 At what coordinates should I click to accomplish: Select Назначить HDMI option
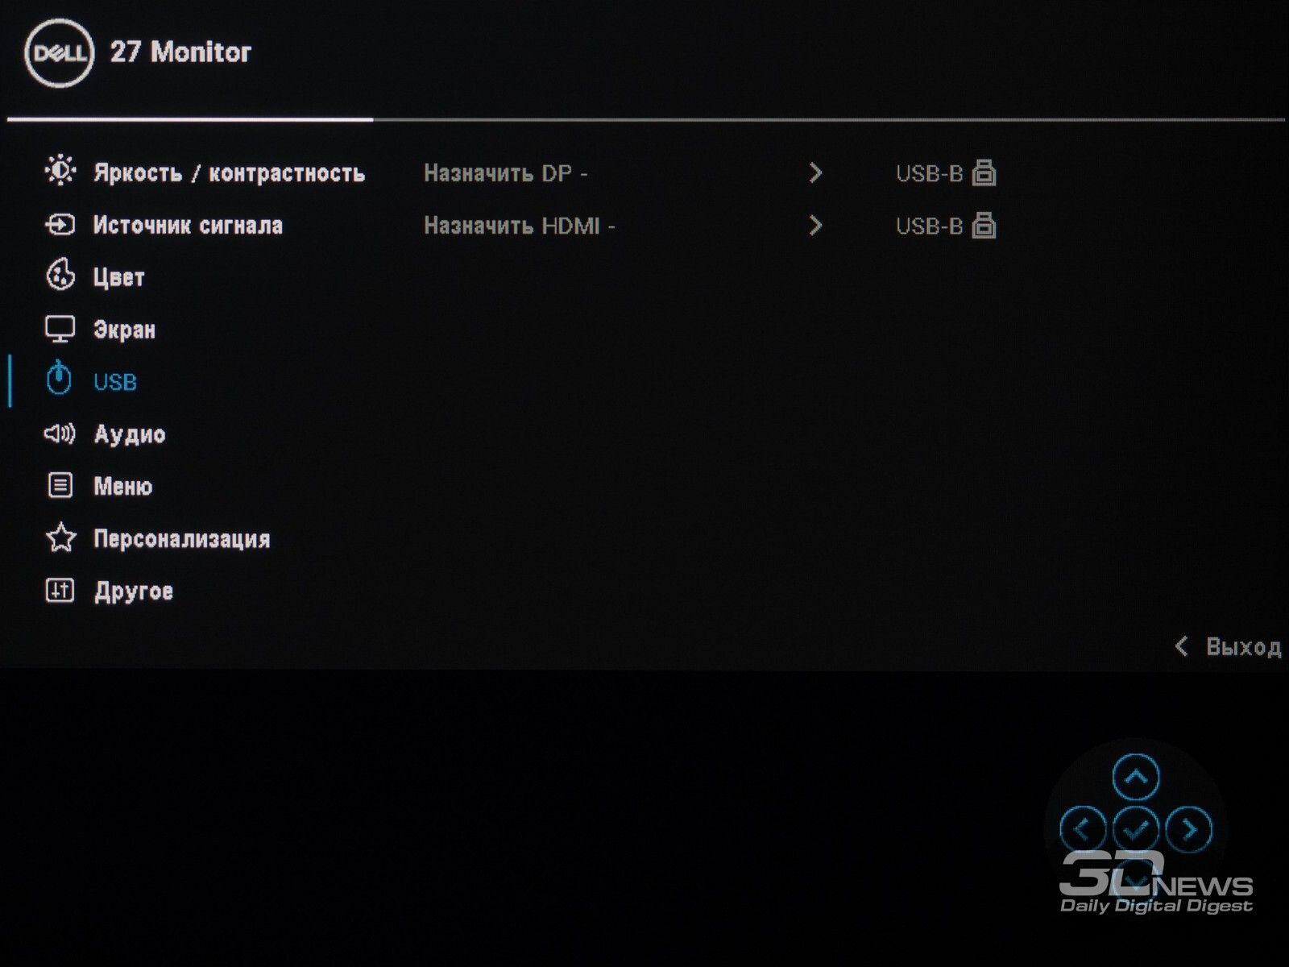coord(520,226)
